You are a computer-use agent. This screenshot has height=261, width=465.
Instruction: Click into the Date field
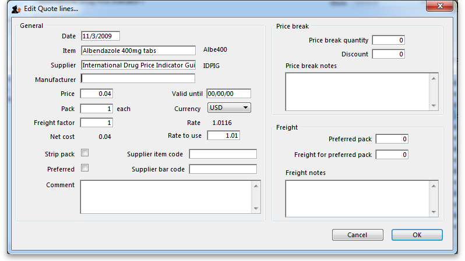click(x=100, y=36)
